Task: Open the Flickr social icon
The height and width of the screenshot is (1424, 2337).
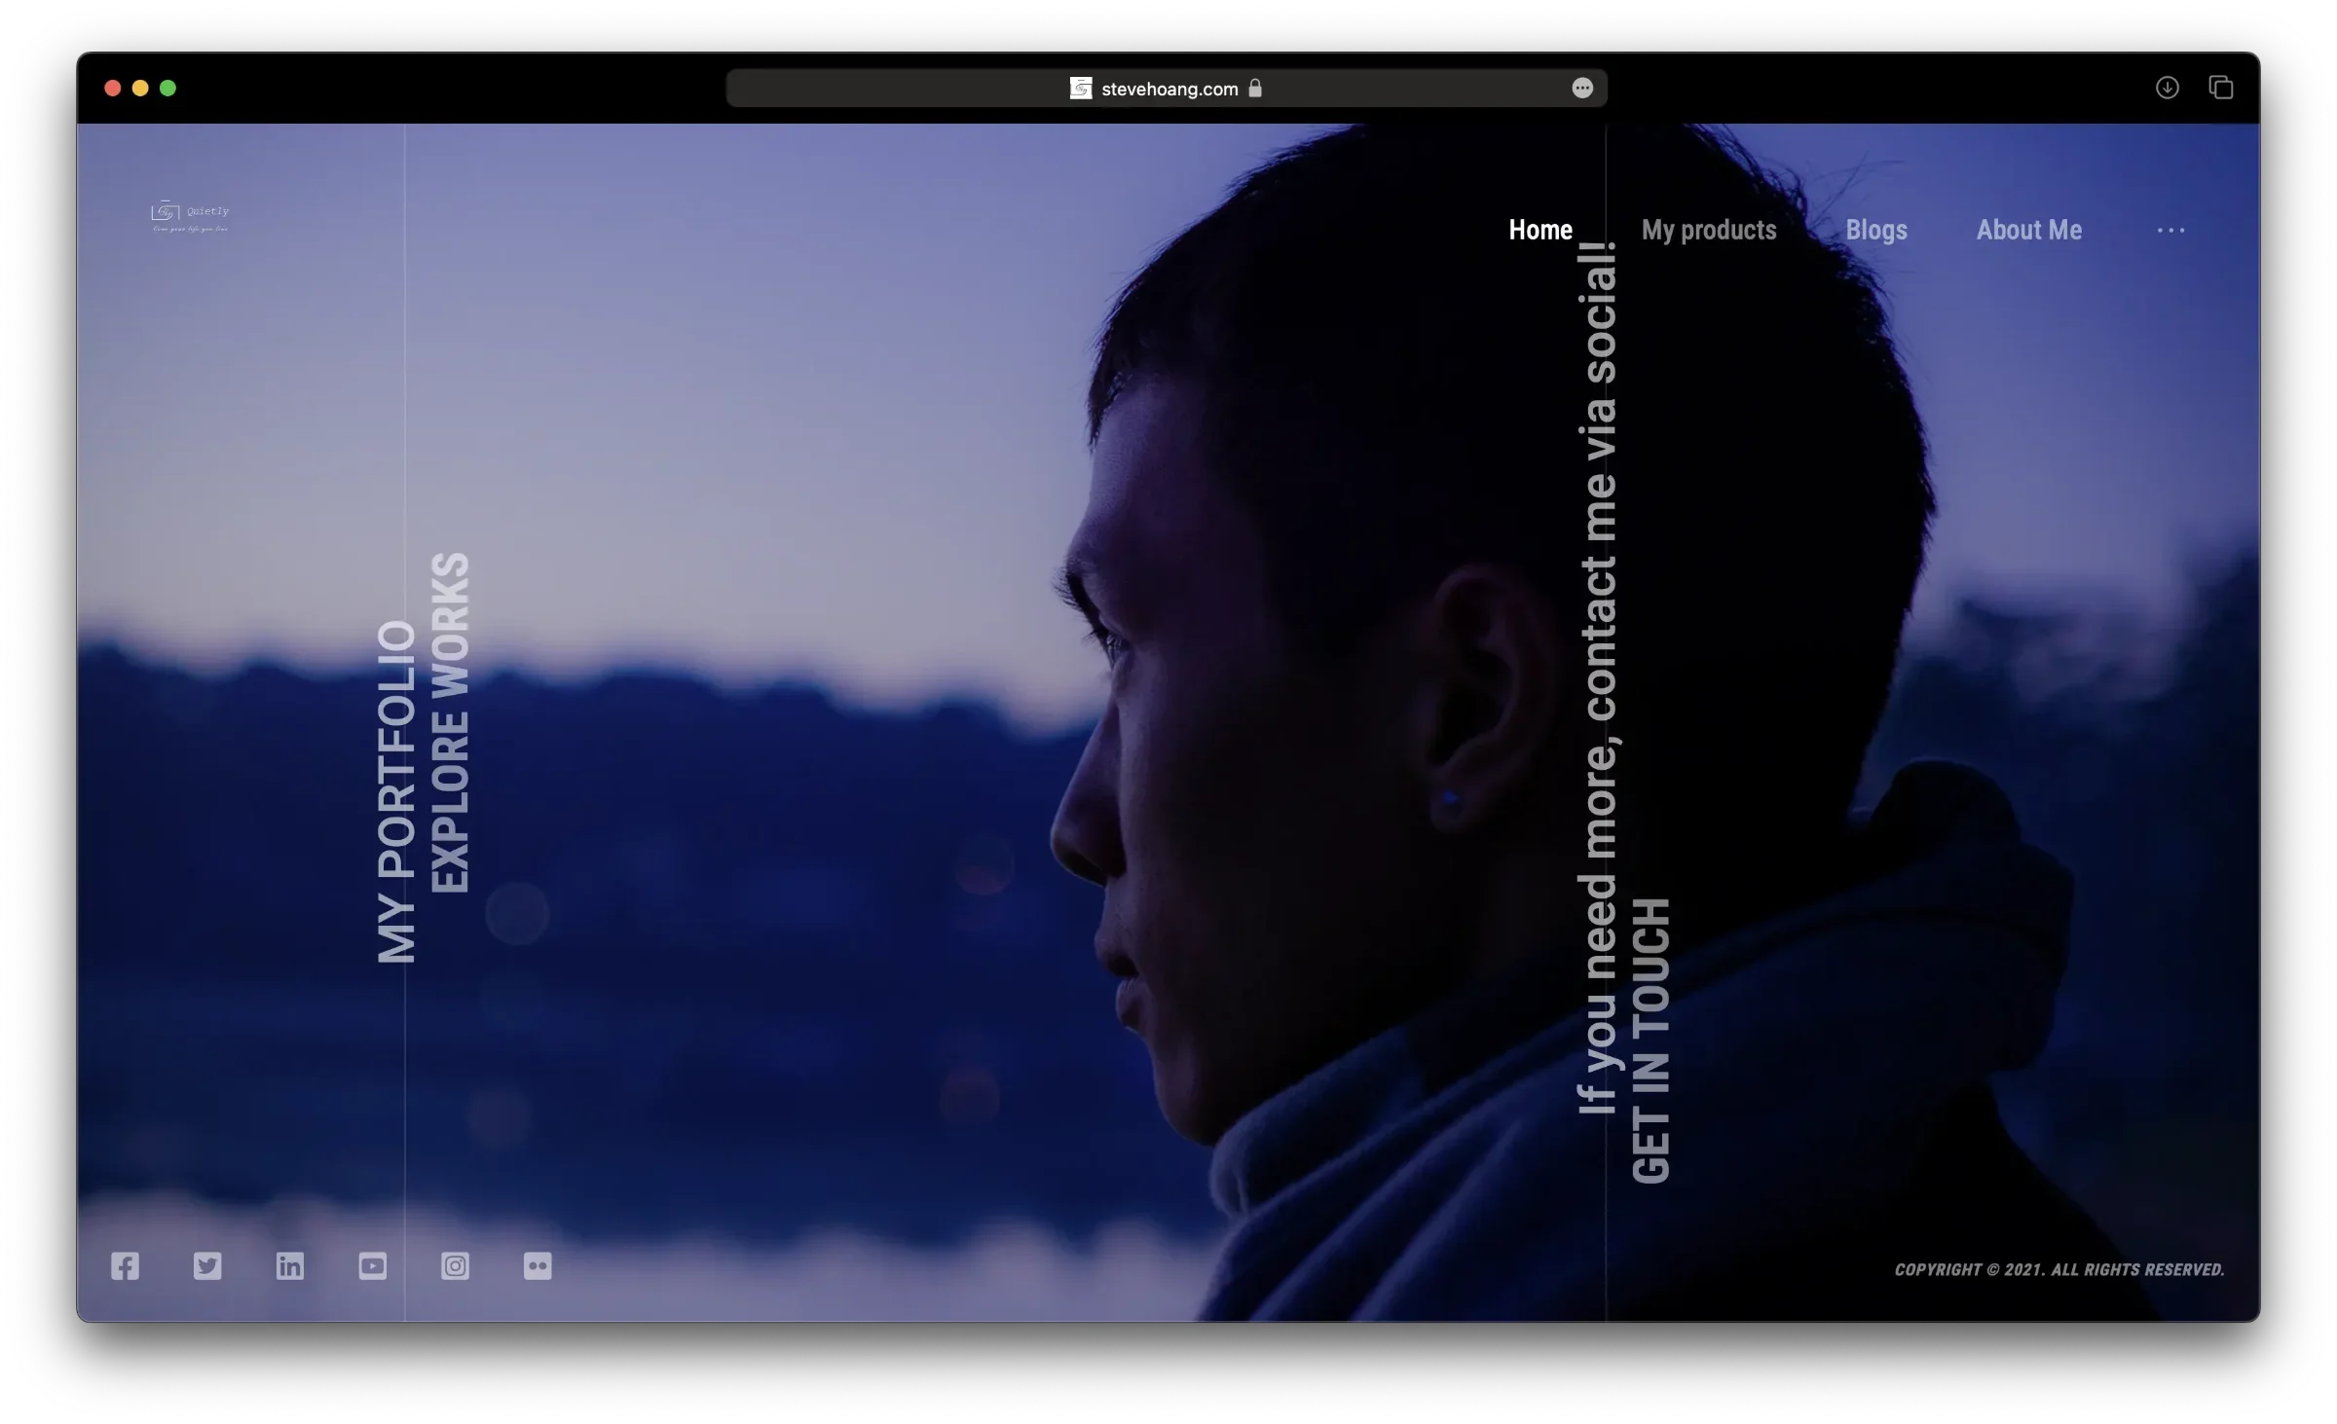Action: (x=538, y=1265)
